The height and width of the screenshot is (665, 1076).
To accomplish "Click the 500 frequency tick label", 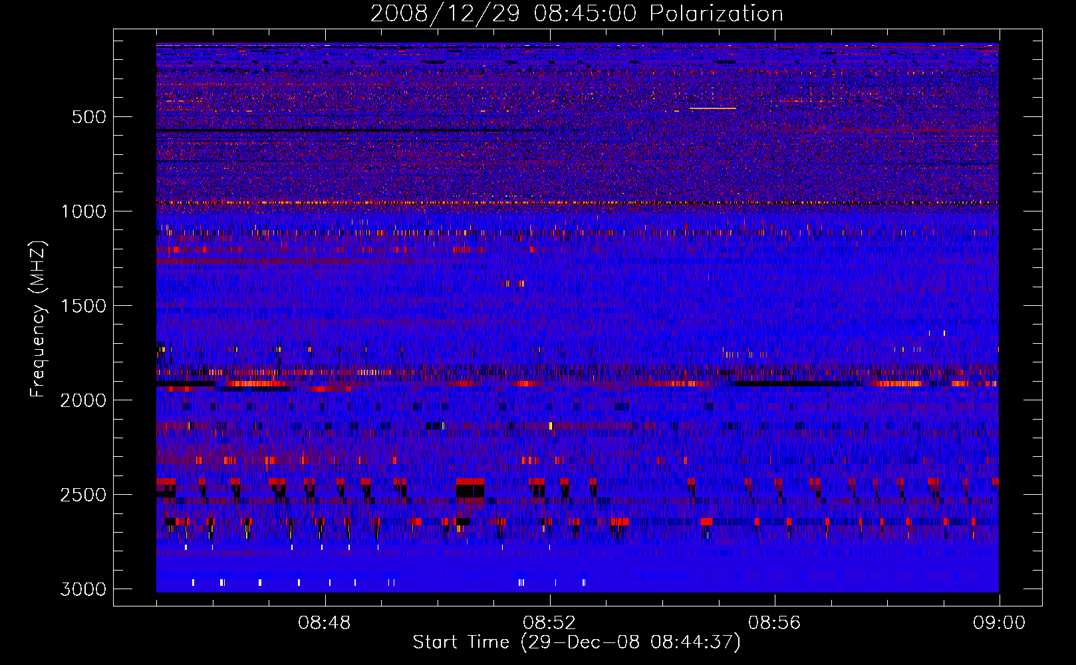I will point(88,117).
